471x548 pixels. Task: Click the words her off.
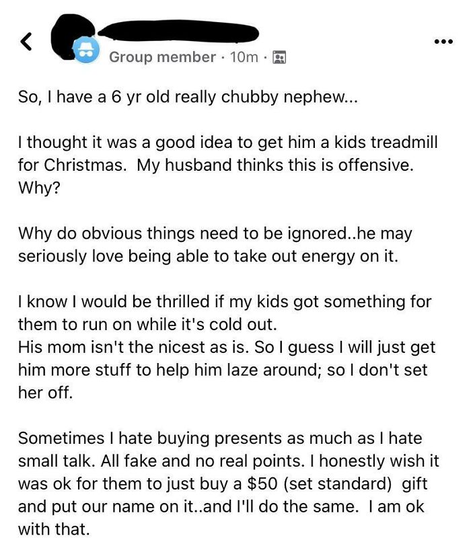[46, 393]
